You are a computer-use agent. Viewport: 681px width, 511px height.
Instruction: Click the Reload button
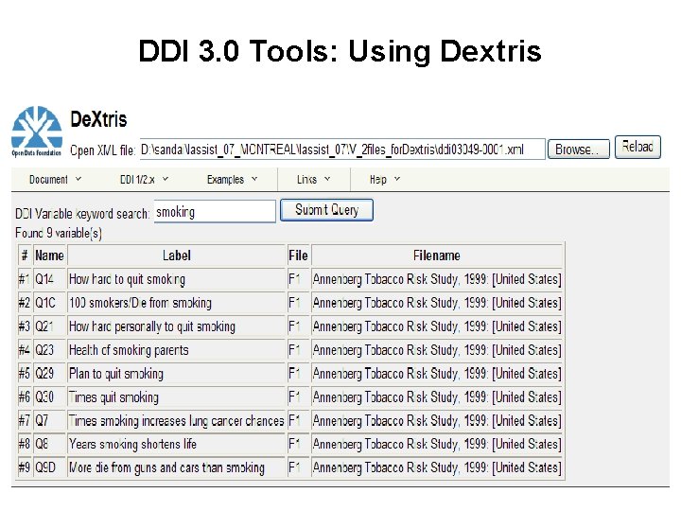coord(637,147)
